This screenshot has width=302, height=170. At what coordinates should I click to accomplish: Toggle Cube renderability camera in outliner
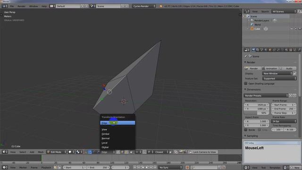[300, 29]
